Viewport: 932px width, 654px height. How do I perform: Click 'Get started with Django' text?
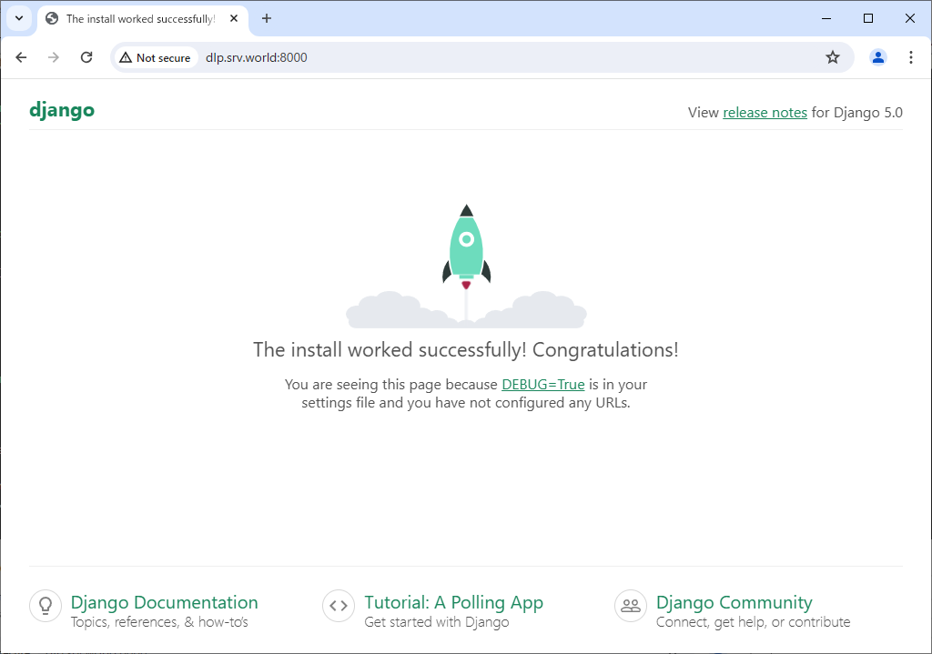pyautogui.click(x=436, y=622)
